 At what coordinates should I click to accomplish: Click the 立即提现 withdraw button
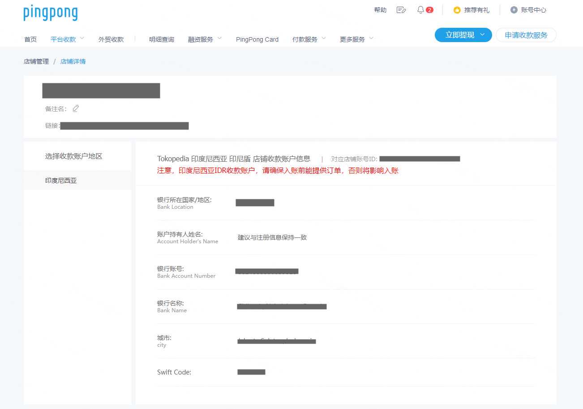(x=463, y=35)
